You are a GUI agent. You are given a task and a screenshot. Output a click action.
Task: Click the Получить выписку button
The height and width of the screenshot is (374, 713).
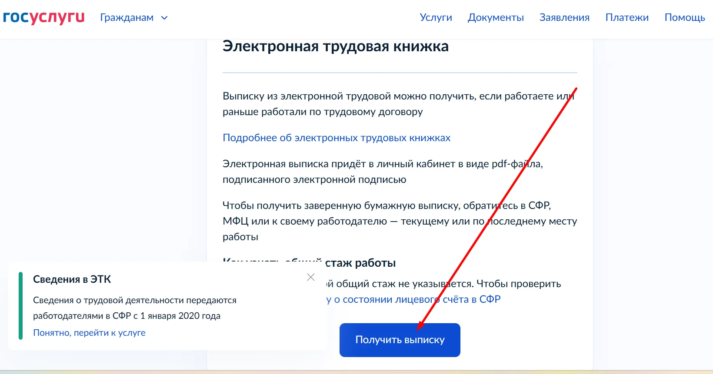click(400, 340)
